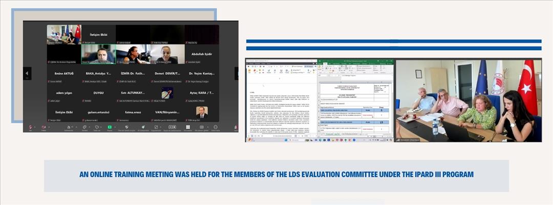Select the planet-and-rocket avatar tile
Viewport: 553px width, 205px height.
167,93
